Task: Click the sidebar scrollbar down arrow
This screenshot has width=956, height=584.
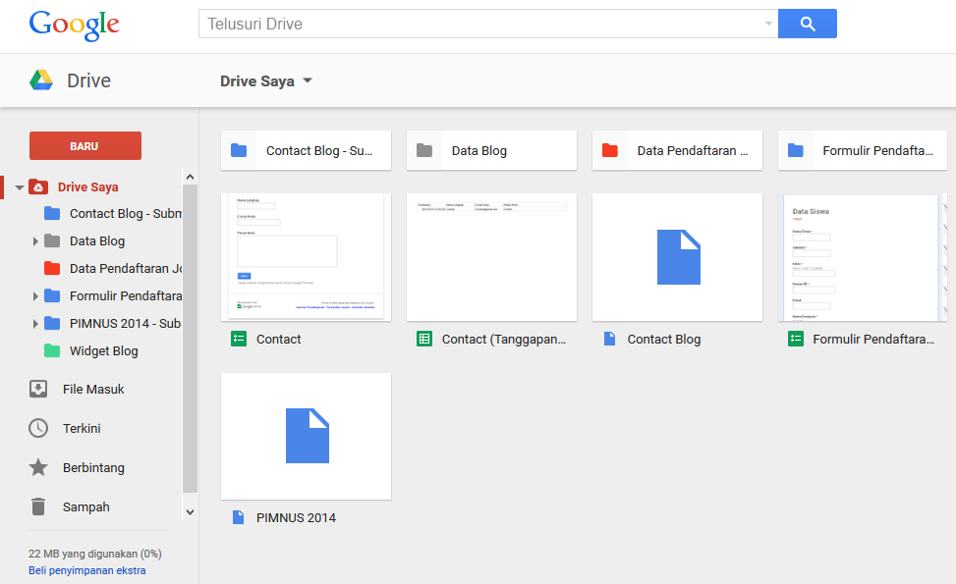Action: 190,511
